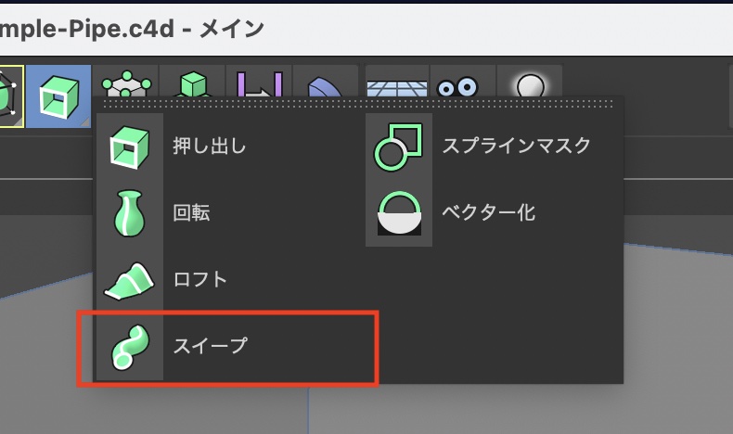Select スイープ (Sweep) from the generator menu

211,346
